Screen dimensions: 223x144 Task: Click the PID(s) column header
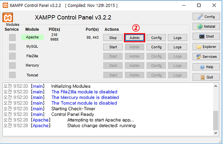(x=54, y=29)
